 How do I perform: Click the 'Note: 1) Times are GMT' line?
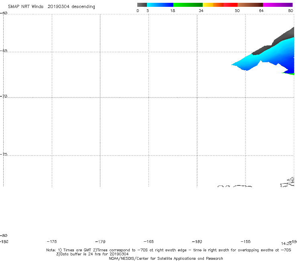click(169, 250)
